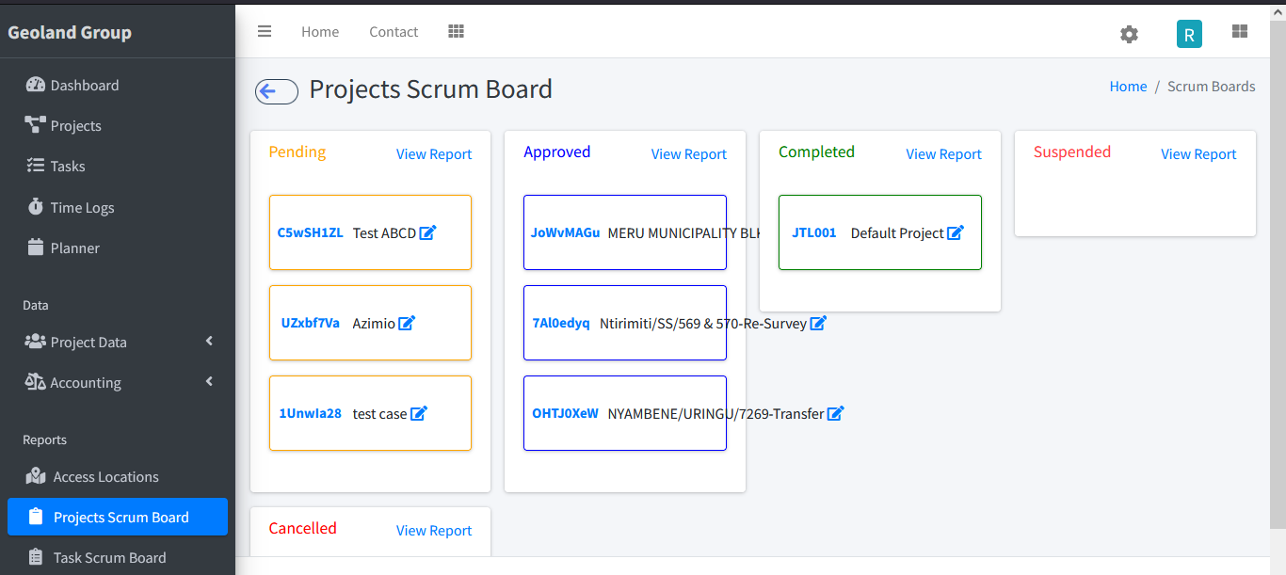The height and width of the screenshot is (575, 1286).
Task: Open Dashboard from the sidebar
Action: tap(85, 85)
